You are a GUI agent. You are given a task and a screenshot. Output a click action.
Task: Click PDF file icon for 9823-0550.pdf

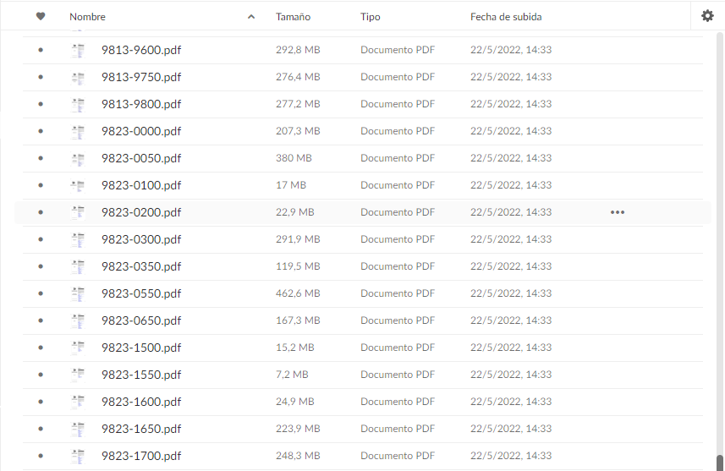(79, 293)
